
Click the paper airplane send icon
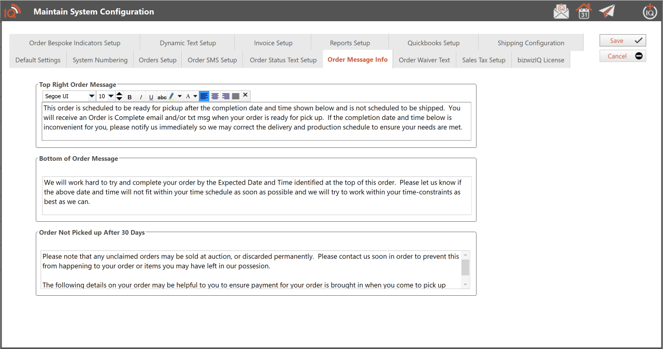click(x=607, y=11)
